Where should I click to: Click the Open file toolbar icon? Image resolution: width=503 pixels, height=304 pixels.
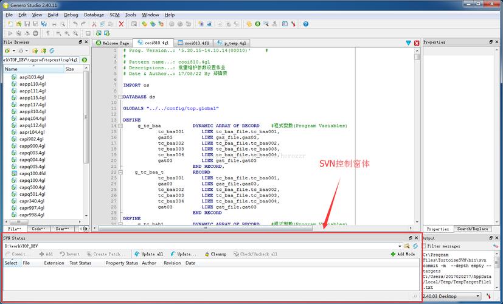pyautogui.click(x=19, y=24)
